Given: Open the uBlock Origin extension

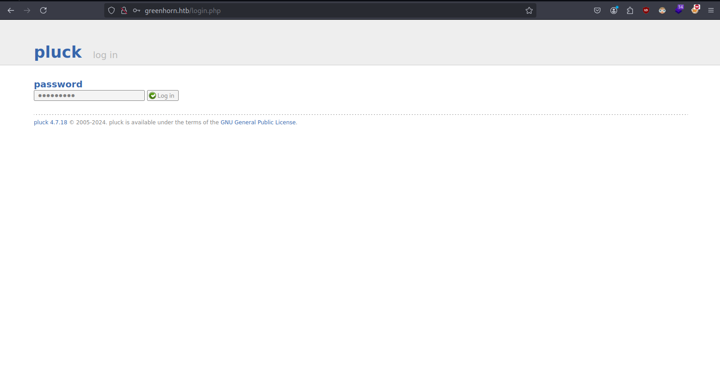Looking at the screenshot, I should (646, 10).
